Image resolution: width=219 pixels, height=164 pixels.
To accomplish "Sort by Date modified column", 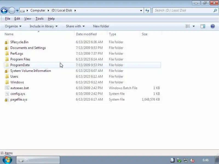I will pos(91,34).
